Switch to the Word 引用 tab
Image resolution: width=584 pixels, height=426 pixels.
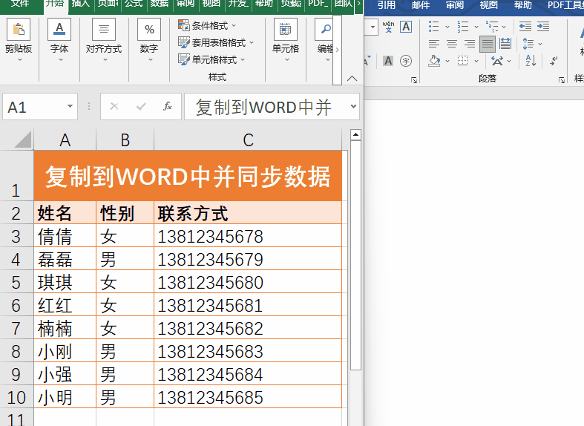click(386, 4)
